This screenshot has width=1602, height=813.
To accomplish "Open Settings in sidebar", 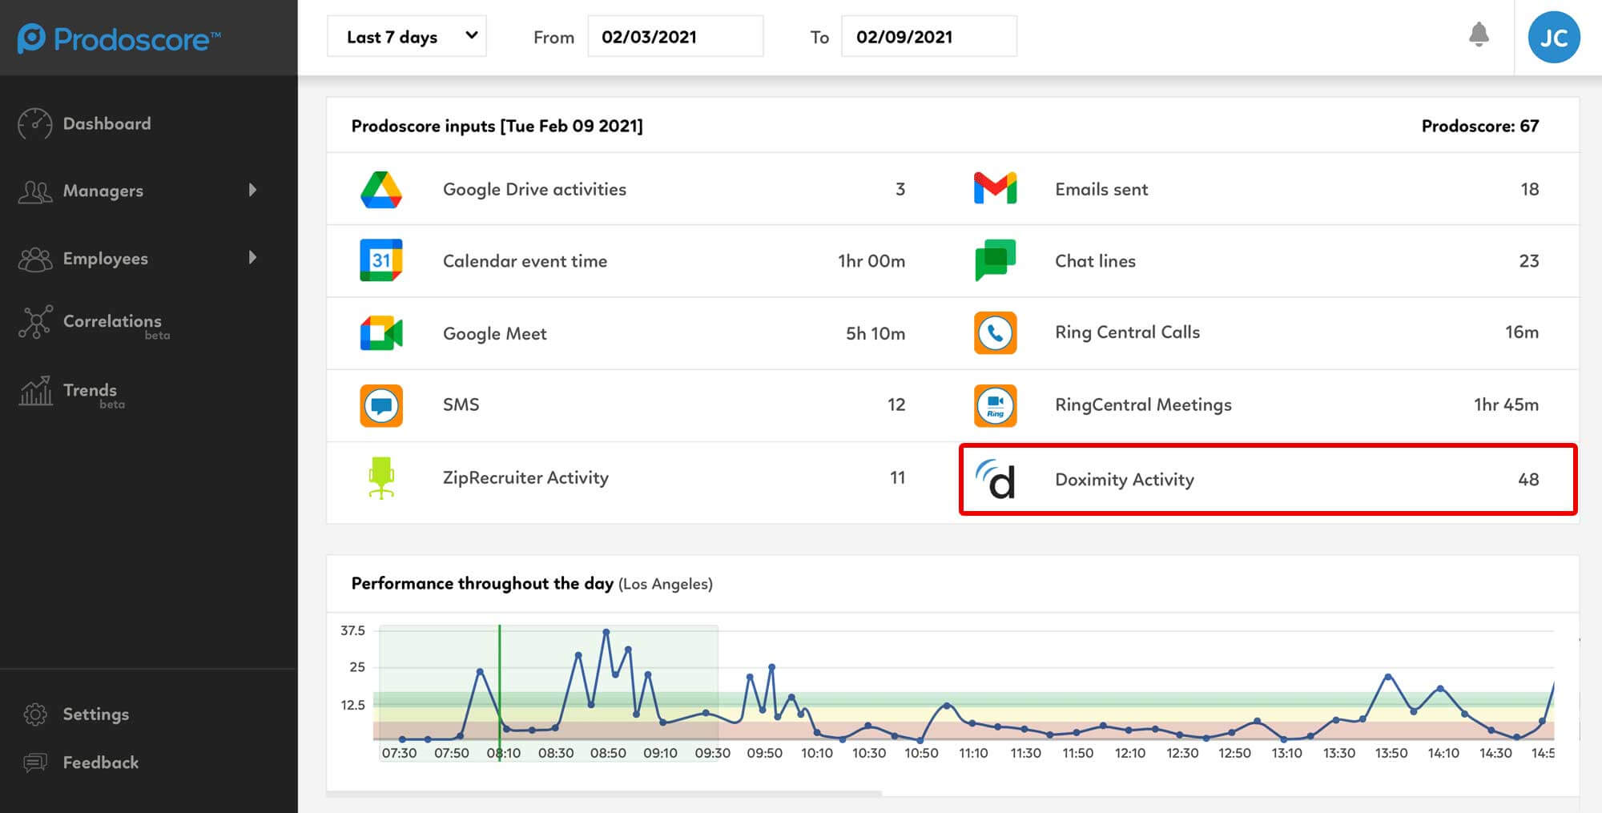I will coord(96,714).
